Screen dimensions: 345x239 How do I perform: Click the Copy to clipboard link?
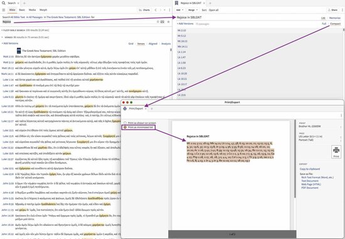pos(310,169)
